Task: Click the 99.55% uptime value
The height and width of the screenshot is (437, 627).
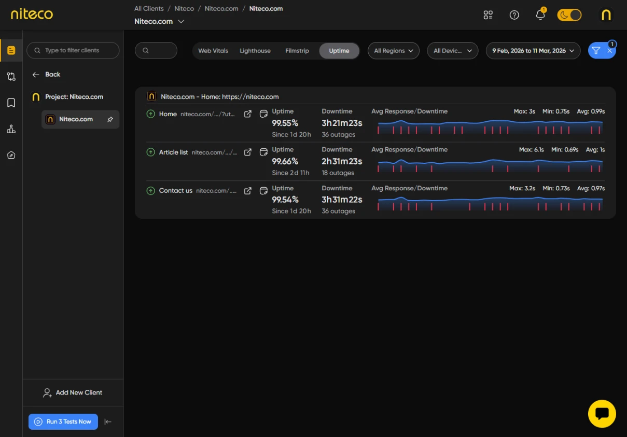Action: [285, 123]
